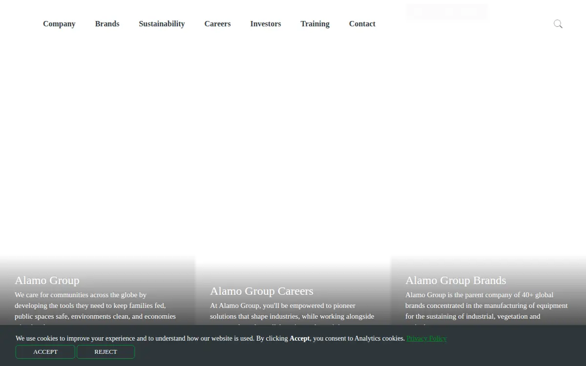The height and width of the screenshot is (366, 586).
Task: Click the Alamo Group card heading
Action: point(47,280)
